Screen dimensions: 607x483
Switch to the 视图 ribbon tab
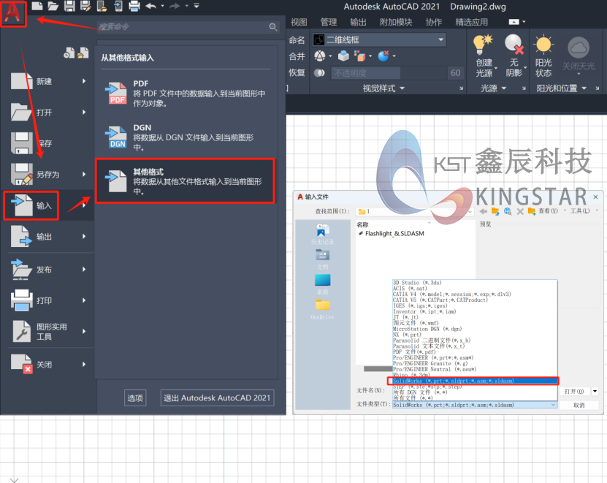(299, 22)
